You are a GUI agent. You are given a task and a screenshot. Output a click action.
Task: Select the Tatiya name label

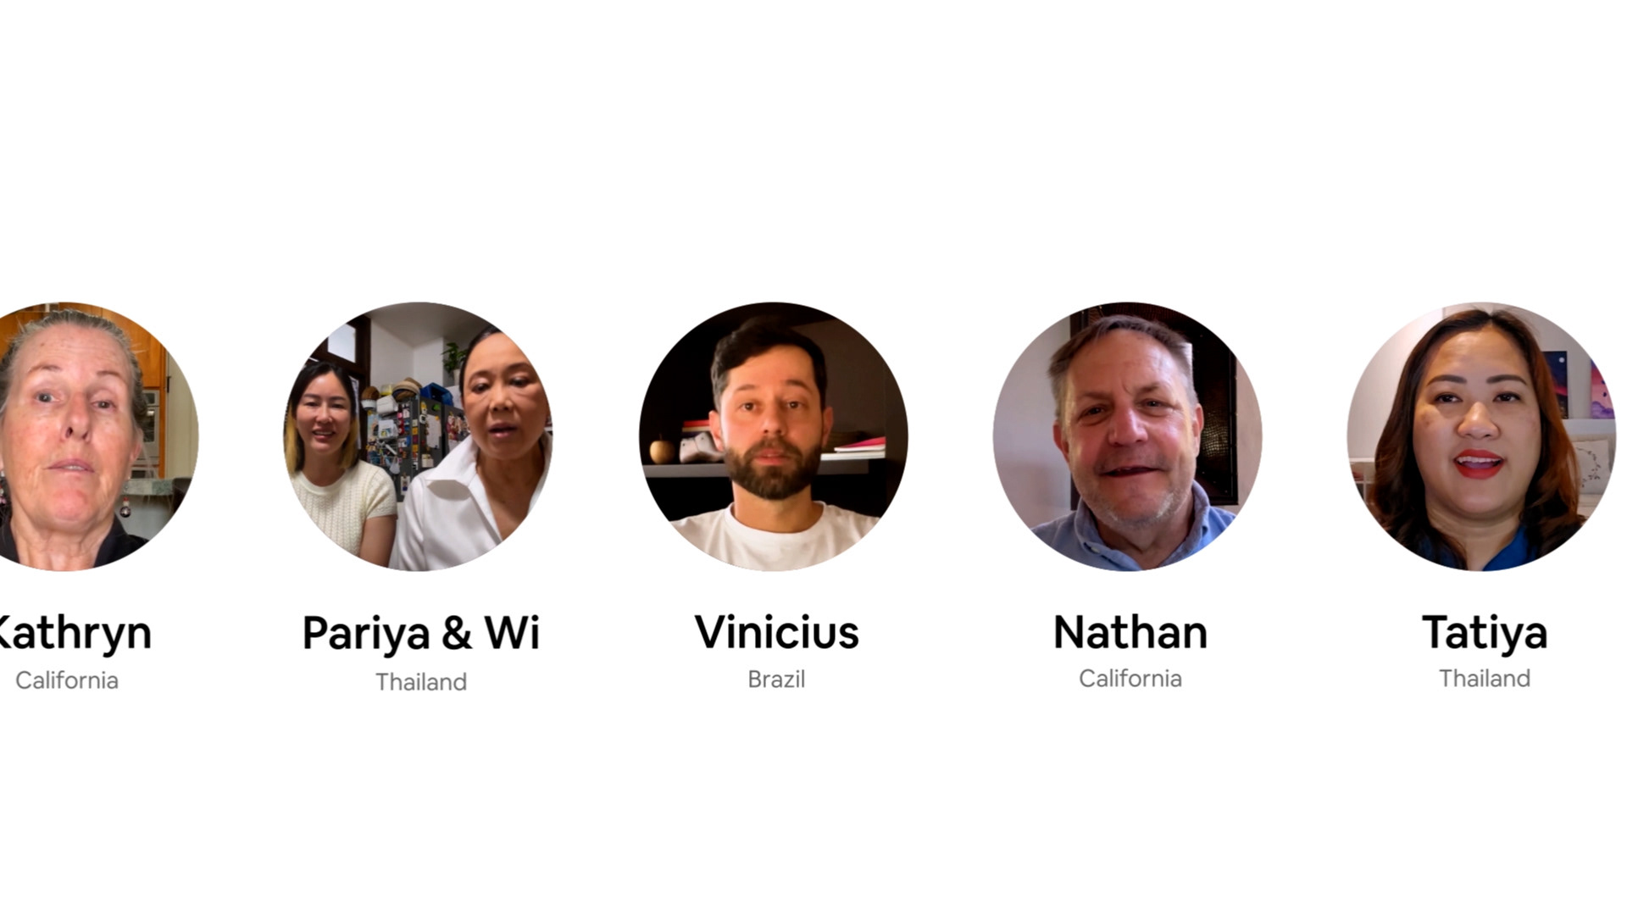tap(1485, 633)
